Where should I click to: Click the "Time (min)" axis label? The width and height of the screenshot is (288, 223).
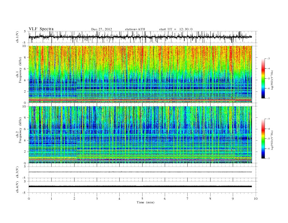[145, 202]
